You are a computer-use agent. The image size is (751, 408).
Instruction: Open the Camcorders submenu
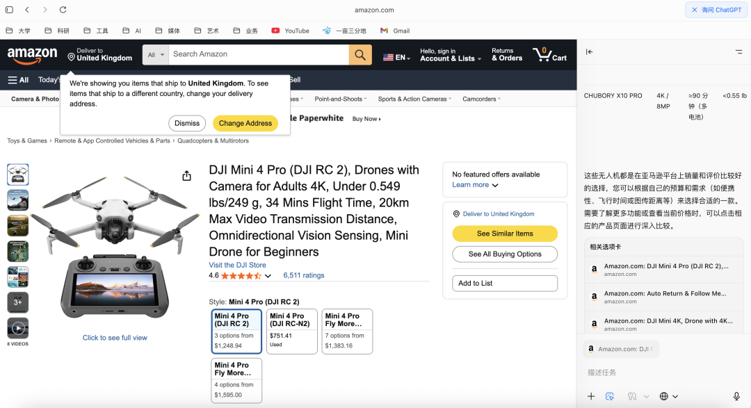click(481, 99)
